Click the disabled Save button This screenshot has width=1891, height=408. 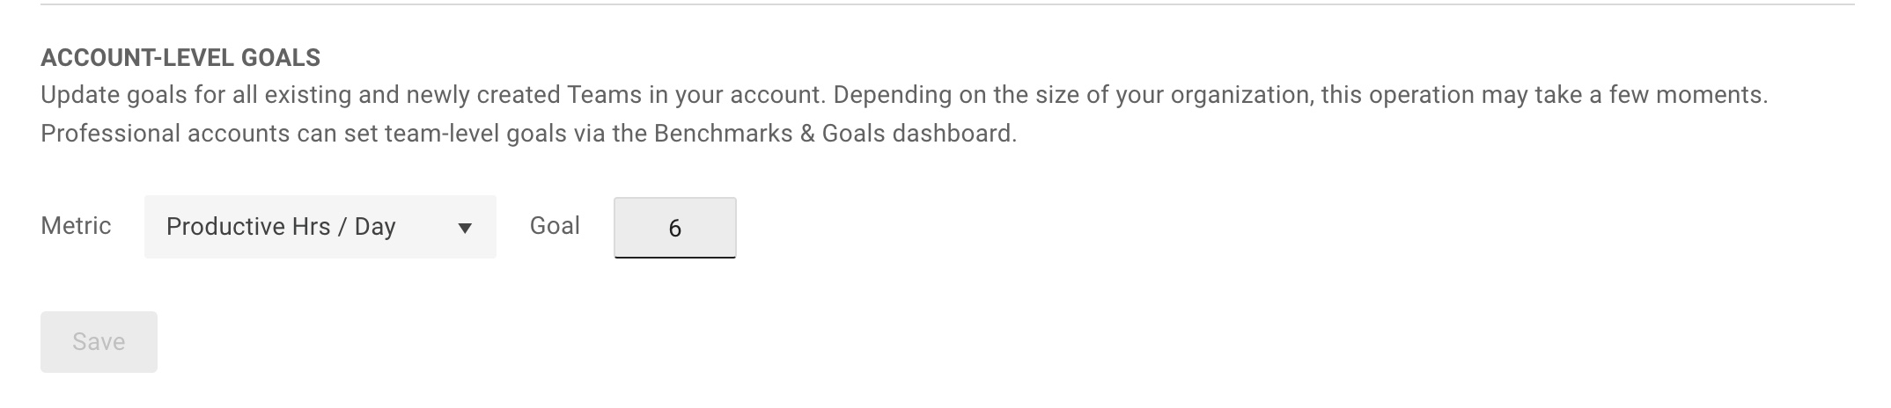99,341
